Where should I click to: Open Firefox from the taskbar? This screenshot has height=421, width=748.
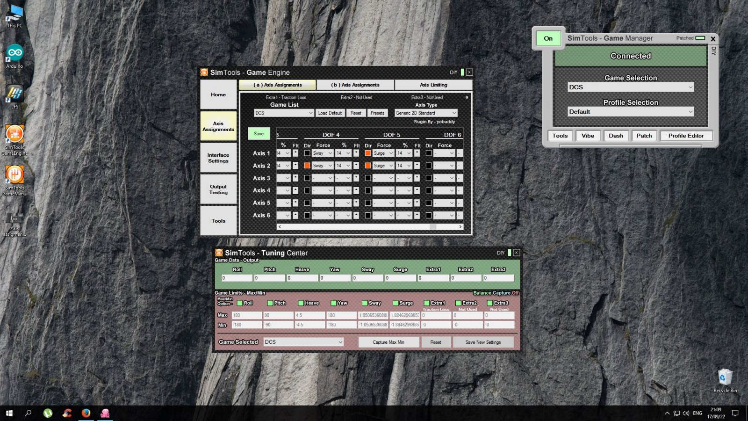click(x=86, y=413)
